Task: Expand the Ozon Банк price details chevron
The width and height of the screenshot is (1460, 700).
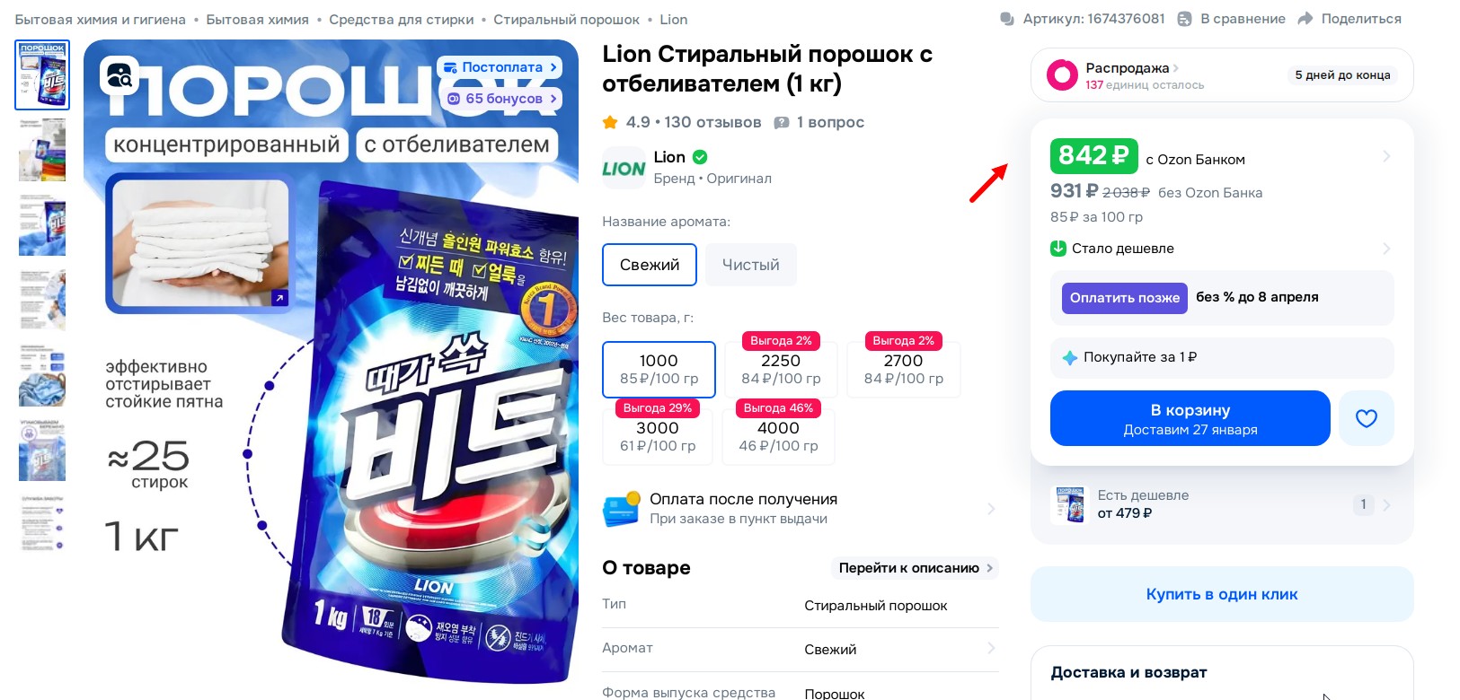Action: pos(1386,156)
